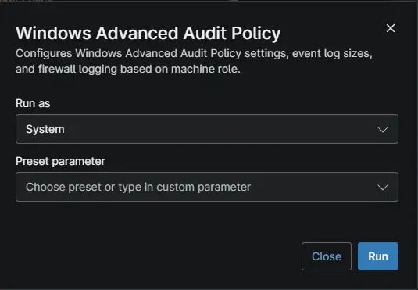The width and height of the screenshot is (418, 290).
Task: Click the Windows Advanced Audit Policy title
Action: (148, 34)
